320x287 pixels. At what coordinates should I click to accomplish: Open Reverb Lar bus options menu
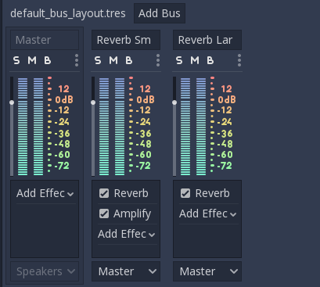coord(239,60)
